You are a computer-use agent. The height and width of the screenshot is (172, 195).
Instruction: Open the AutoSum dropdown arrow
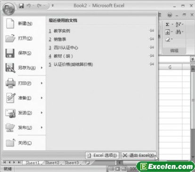coord(172,24)
